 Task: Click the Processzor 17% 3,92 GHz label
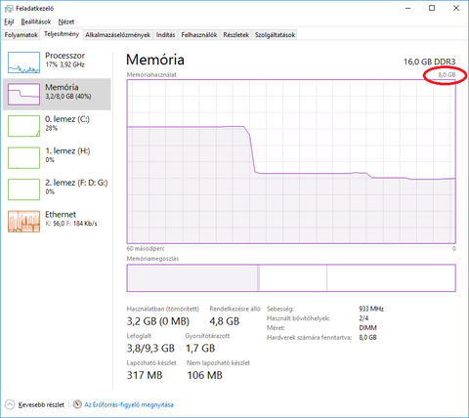64,60
